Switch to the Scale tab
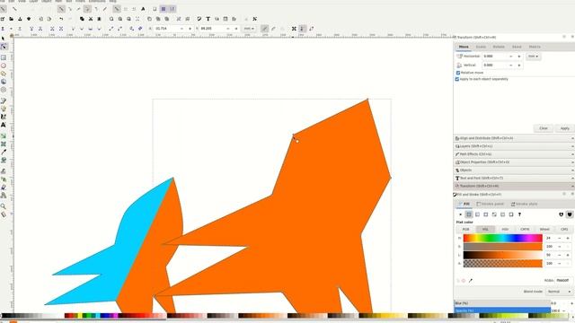This screenshot has height=323, width=575. pos(481,47)
